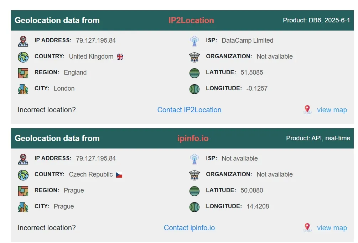This screenshot has height=243, width=358.
Task: Click the ISP antenna icon in ipinfo.io panel
Action: [194, 159]
